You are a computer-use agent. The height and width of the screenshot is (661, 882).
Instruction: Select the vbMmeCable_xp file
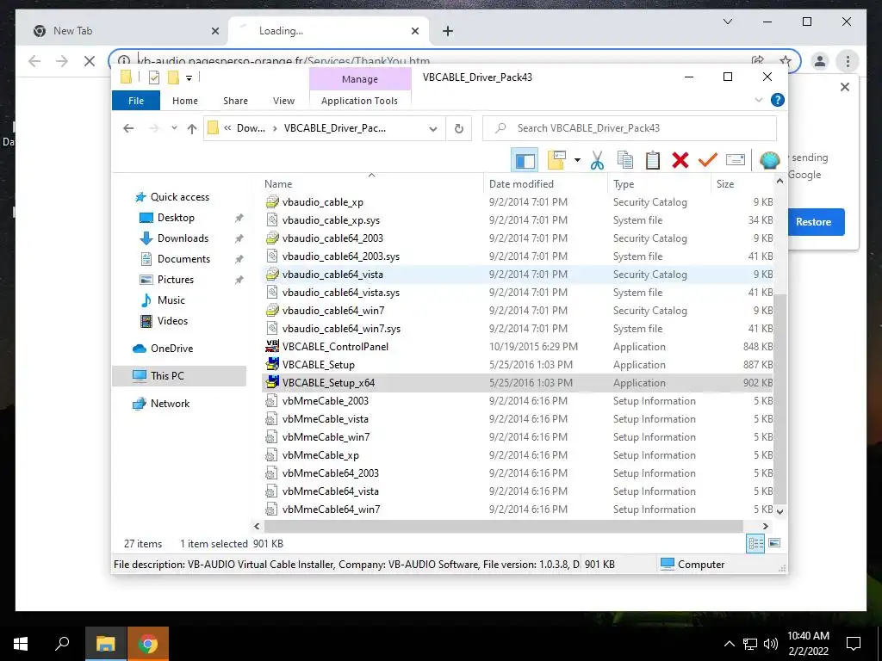coord(320,455)
